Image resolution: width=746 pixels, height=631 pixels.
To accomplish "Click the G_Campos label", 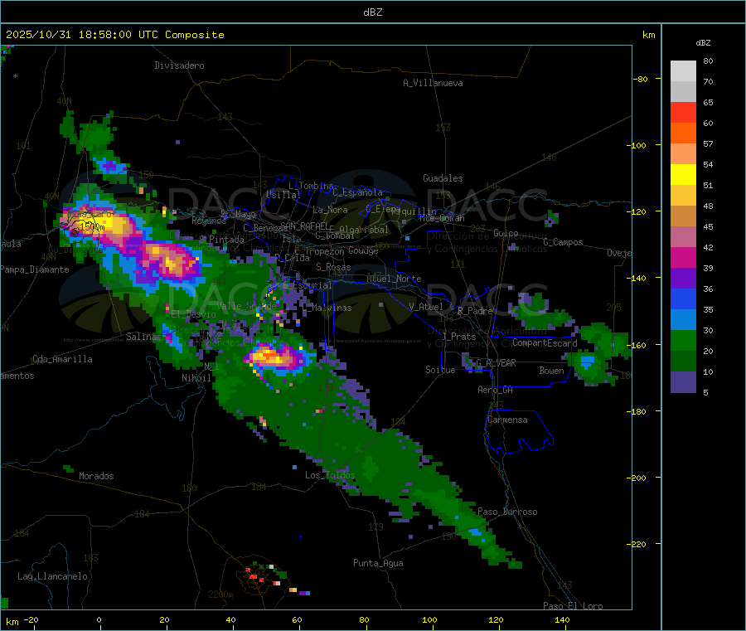I will click(563, 242).
